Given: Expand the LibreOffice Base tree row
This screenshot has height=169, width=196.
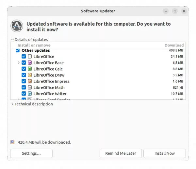Looking at the screenshot, I should (x=19, y=63).
